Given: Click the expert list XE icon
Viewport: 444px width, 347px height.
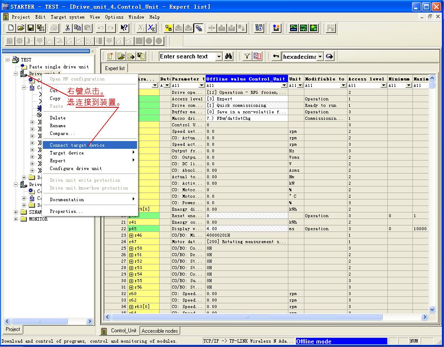Looking at the screenshot, I should click(x=151, y=28).
